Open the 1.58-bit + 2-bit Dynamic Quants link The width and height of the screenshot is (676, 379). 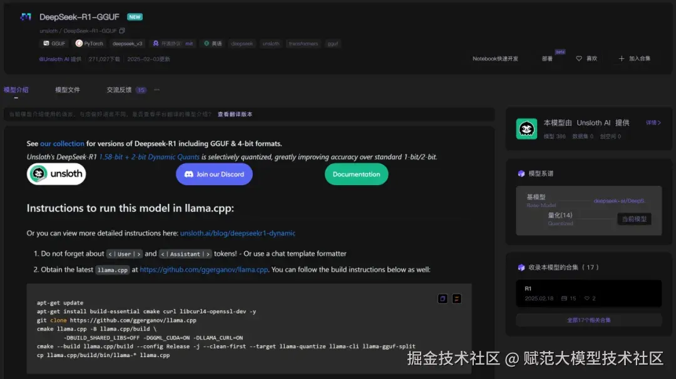click(149, 157)
